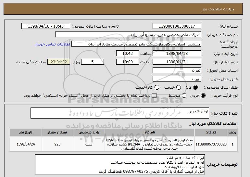Click the creation time field 10:42
The width and height of the screenshot is (250, 177).
tap(128, 53)
